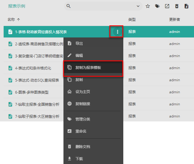Click the open-in-new-window icon
The image size is (194, 164).
coord(167,6)
